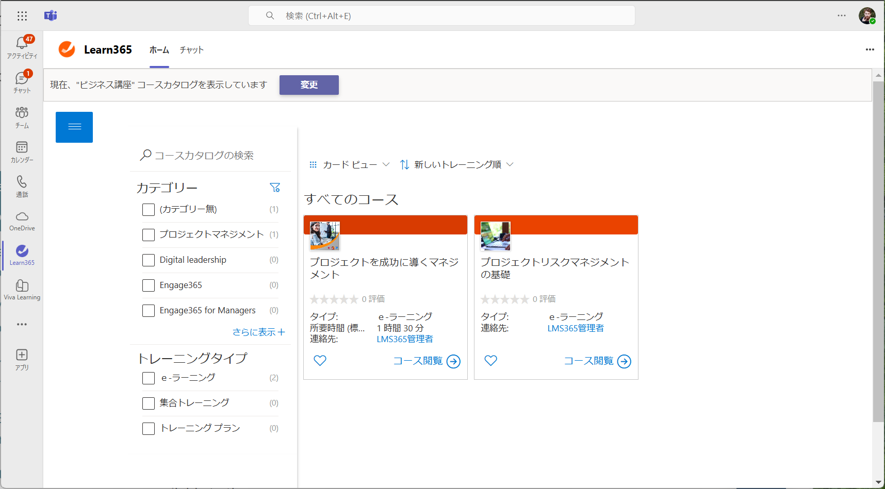
Task: Open the more options ellipsis for Learn365 tab
Action: coord(870,49)
